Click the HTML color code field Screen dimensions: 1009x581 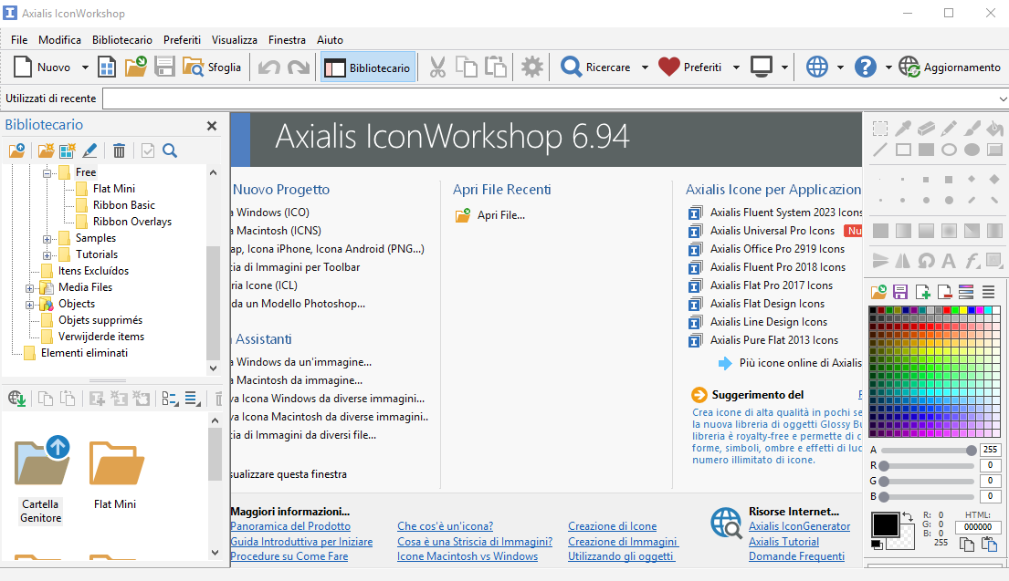[978, 527]
